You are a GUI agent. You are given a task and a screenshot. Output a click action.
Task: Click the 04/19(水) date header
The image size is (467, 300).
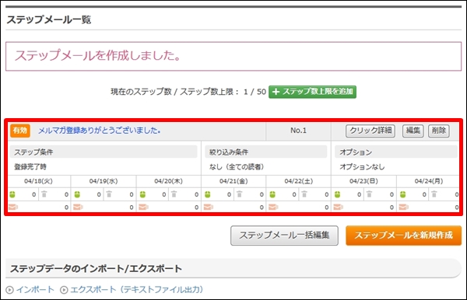[x=104, y=181]
